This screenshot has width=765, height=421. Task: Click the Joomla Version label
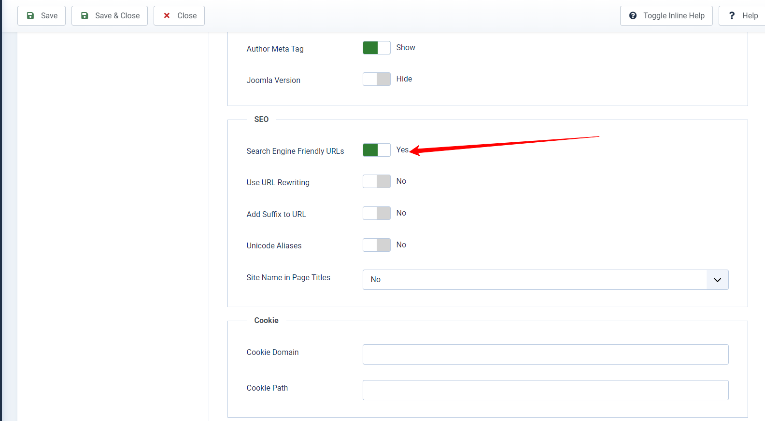point(273,80)
